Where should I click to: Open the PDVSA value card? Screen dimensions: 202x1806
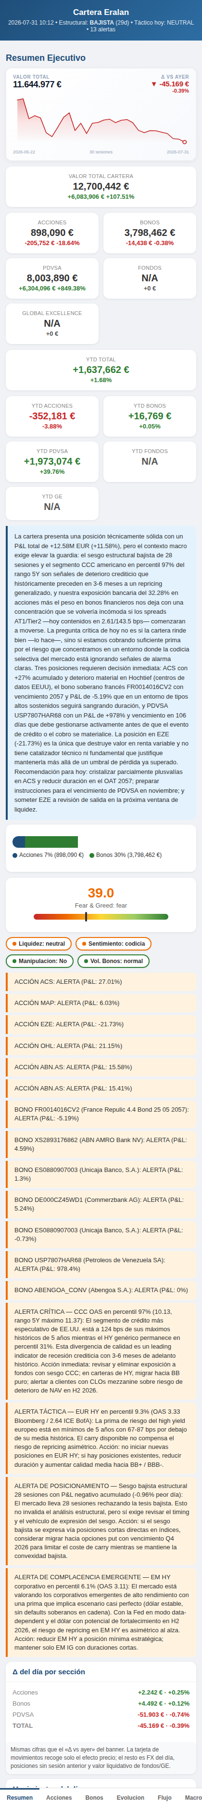click(52, 278)
